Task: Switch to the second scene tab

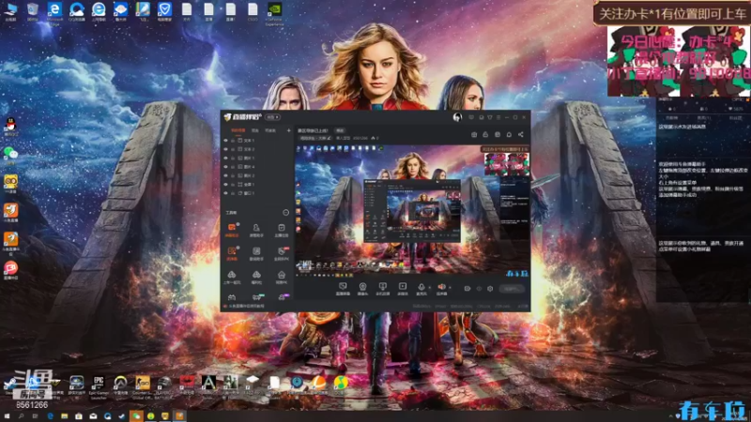Action: tap(254, 130)
